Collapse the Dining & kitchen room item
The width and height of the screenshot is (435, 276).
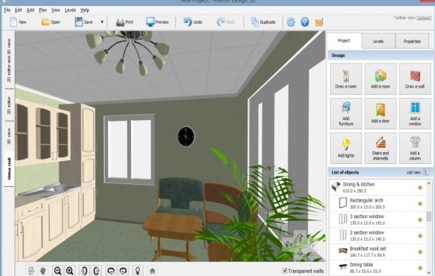click(x=336, y=186)
